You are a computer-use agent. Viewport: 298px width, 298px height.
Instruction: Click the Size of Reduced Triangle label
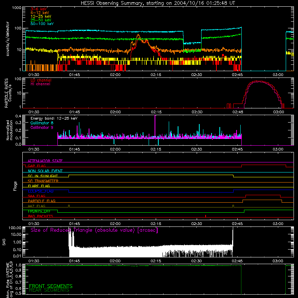[94, 230]
